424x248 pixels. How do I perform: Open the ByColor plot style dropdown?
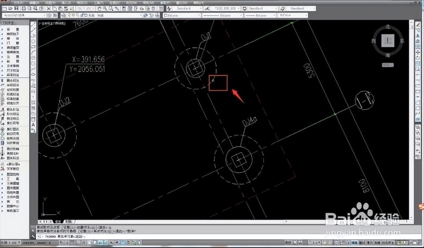292,15
